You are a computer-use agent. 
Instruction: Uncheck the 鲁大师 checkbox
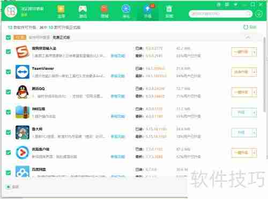(x=8, y=132)
